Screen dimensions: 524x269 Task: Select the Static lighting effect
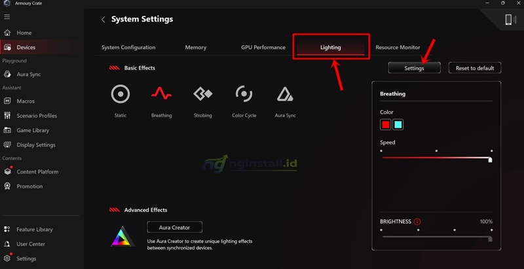(x=121, y=94)
